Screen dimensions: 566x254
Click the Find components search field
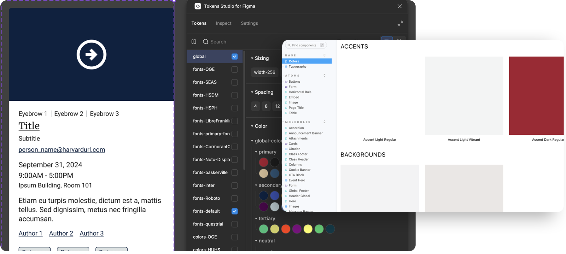tap(306, 45)
